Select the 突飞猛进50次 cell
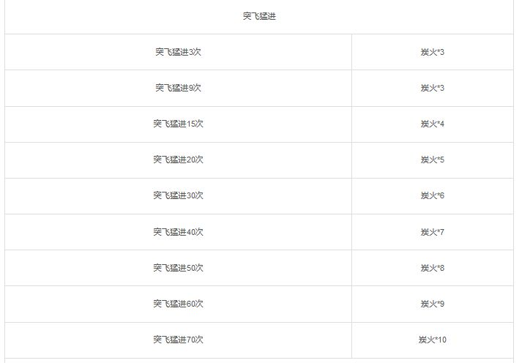This screenshot has width=519, height=363. pyautogui.click(x=178, y=268)
